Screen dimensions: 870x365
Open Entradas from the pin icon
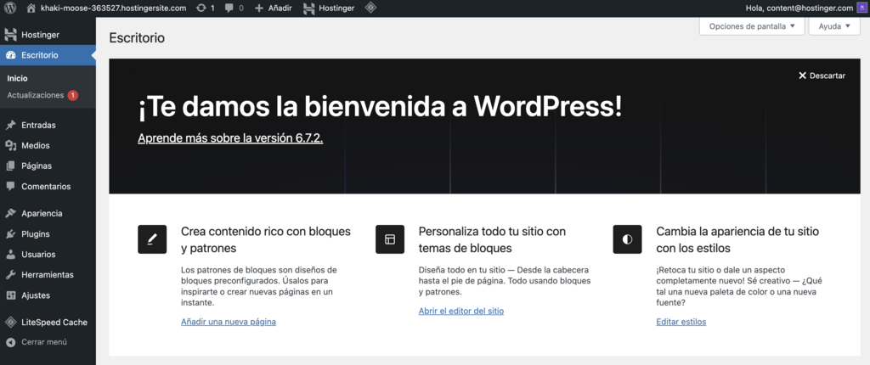[x=10, y=125]
